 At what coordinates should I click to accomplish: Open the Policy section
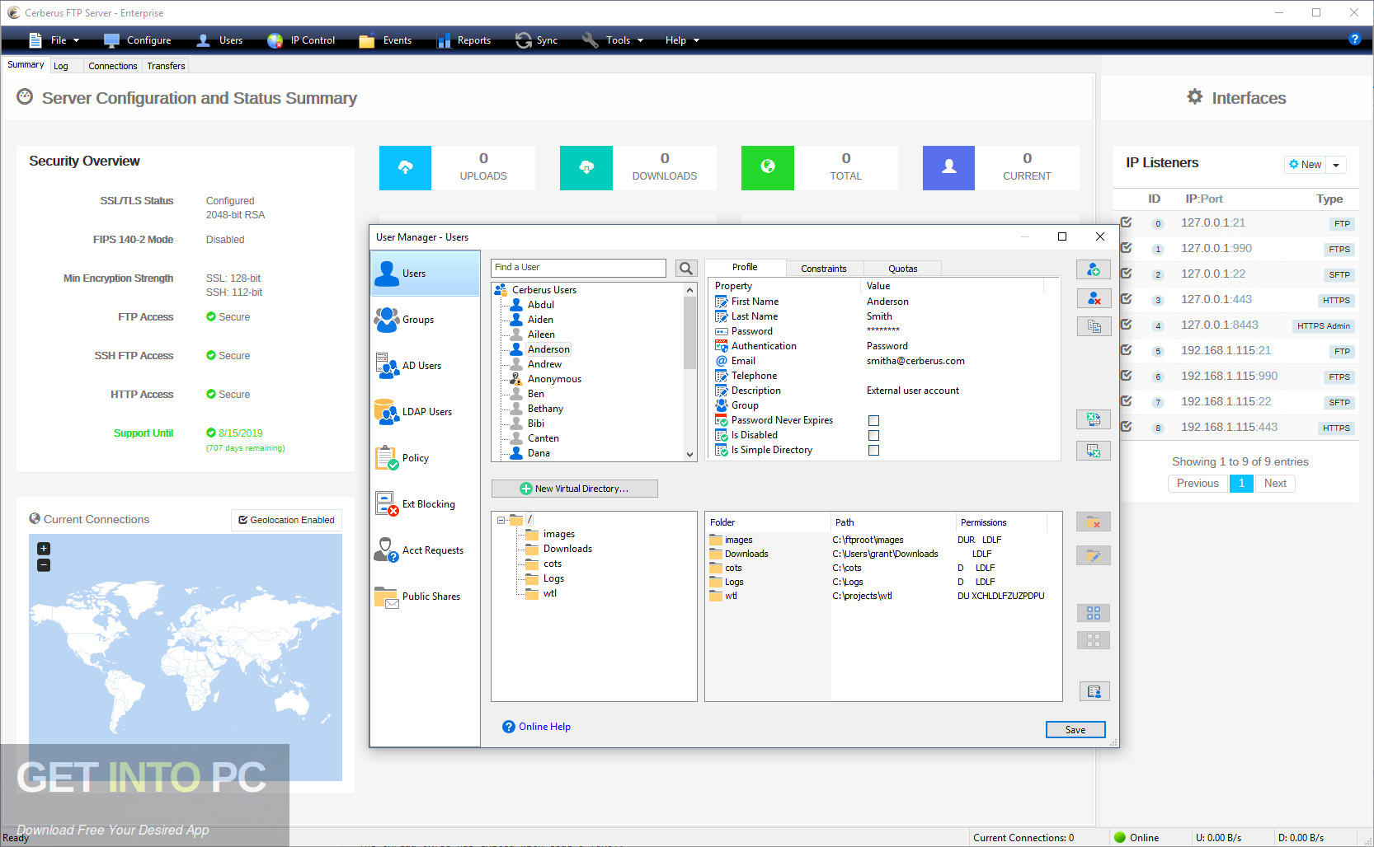coord(425,458)
